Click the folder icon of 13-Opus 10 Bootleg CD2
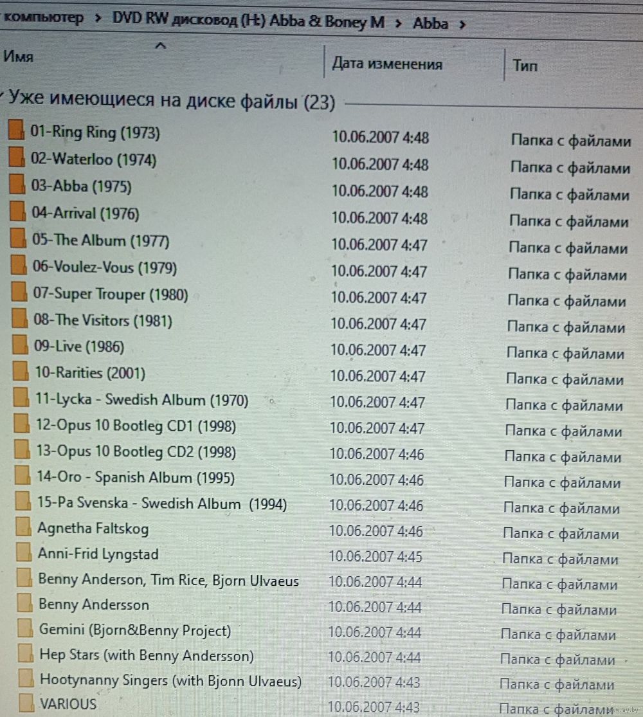The width and height of the screenshot is (643, 717). click(x=22, y=449)
